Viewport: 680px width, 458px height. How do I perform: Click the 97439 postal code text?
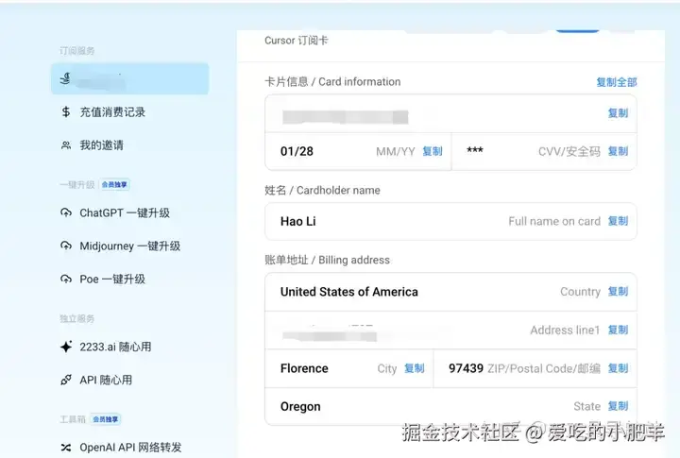tap(466, 368)
